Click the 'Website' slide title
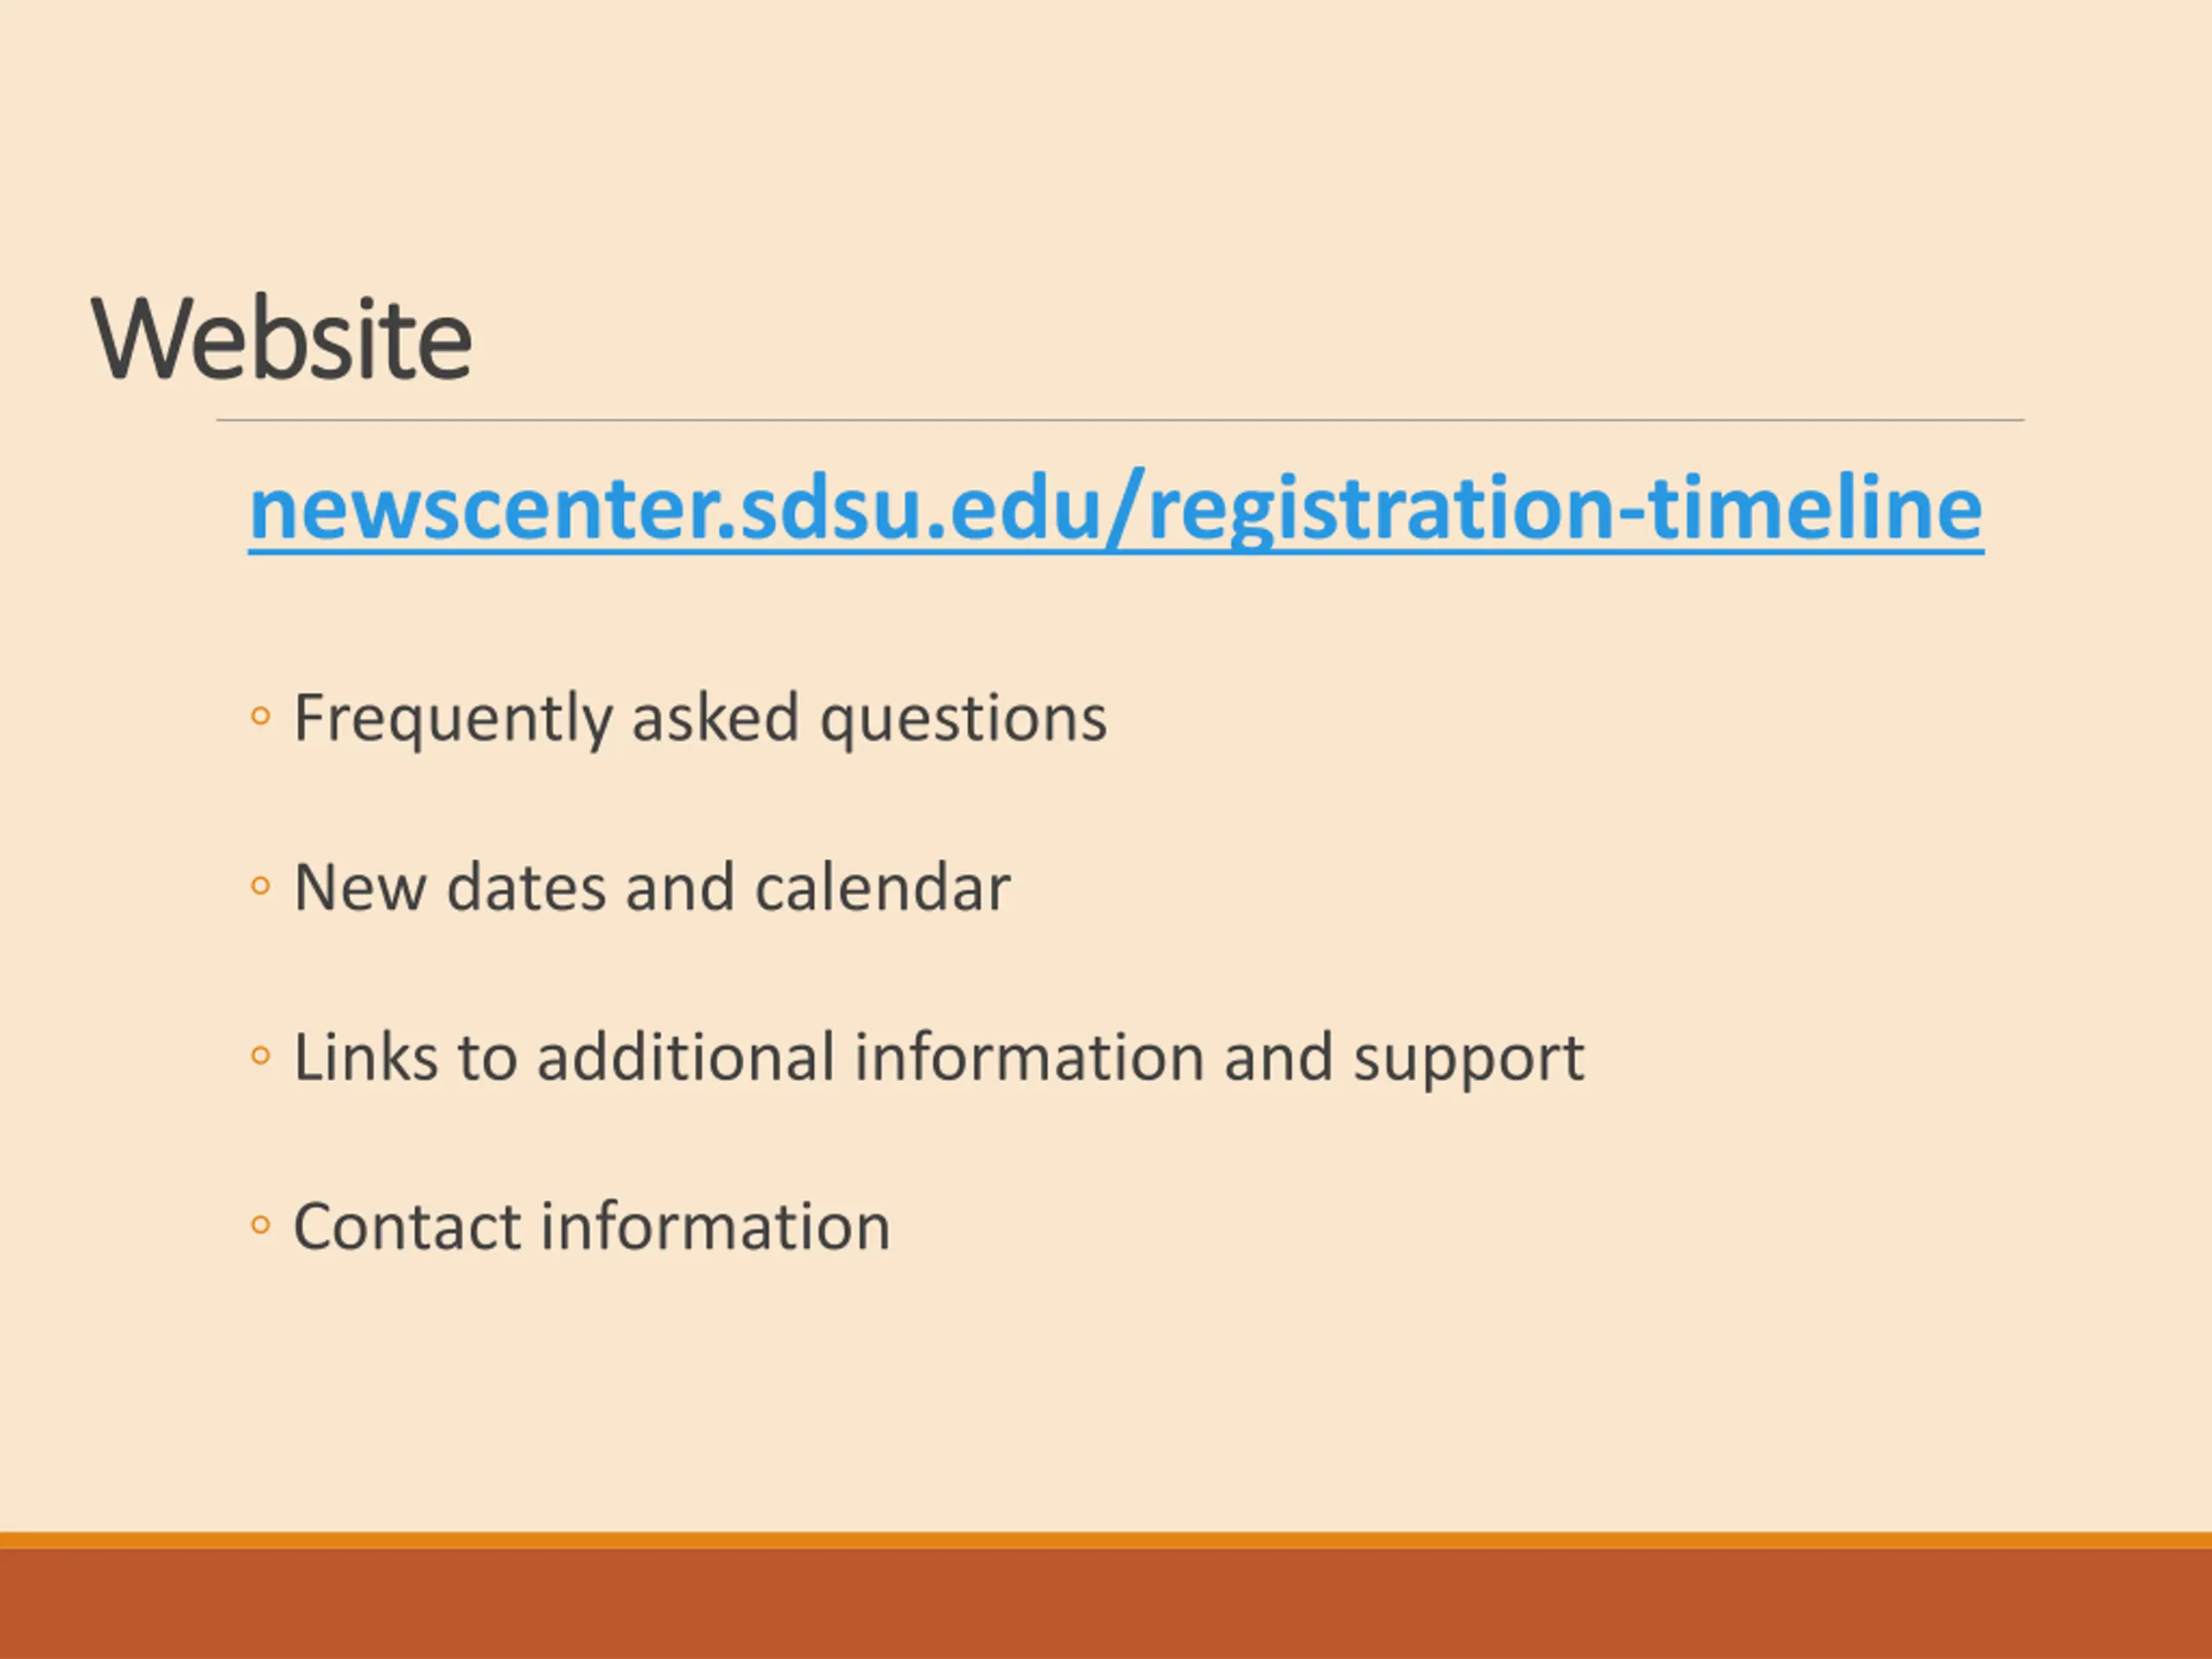 click(281, 339)
